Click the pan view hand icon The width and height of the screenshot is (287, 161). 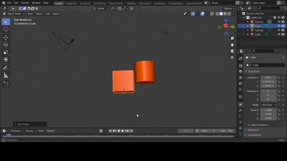point(232,45)
